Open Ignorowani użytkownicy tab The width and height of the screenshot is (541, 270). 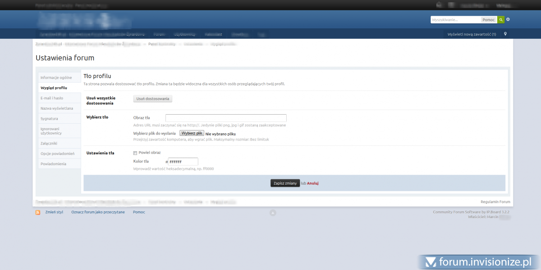click(x=59, y=131)
